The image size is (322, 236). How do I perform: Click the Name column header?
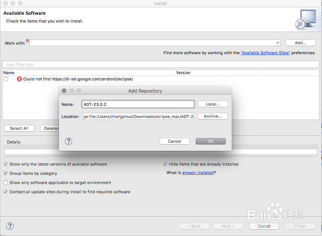[x=89, y=73]
